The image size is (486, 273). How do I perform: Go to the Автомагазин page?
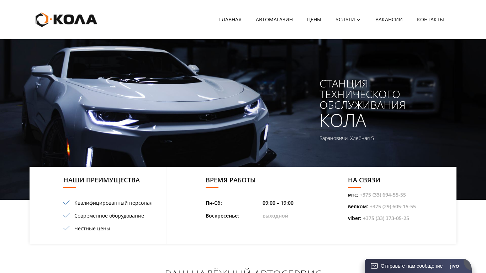click(274, 20)
